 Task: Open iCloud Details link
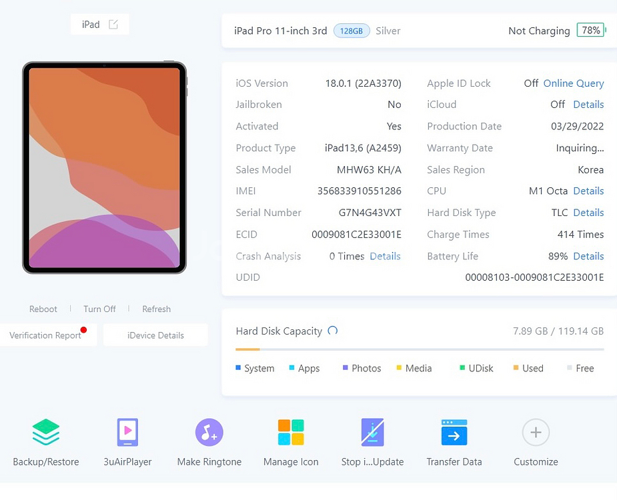click(588, 105)
